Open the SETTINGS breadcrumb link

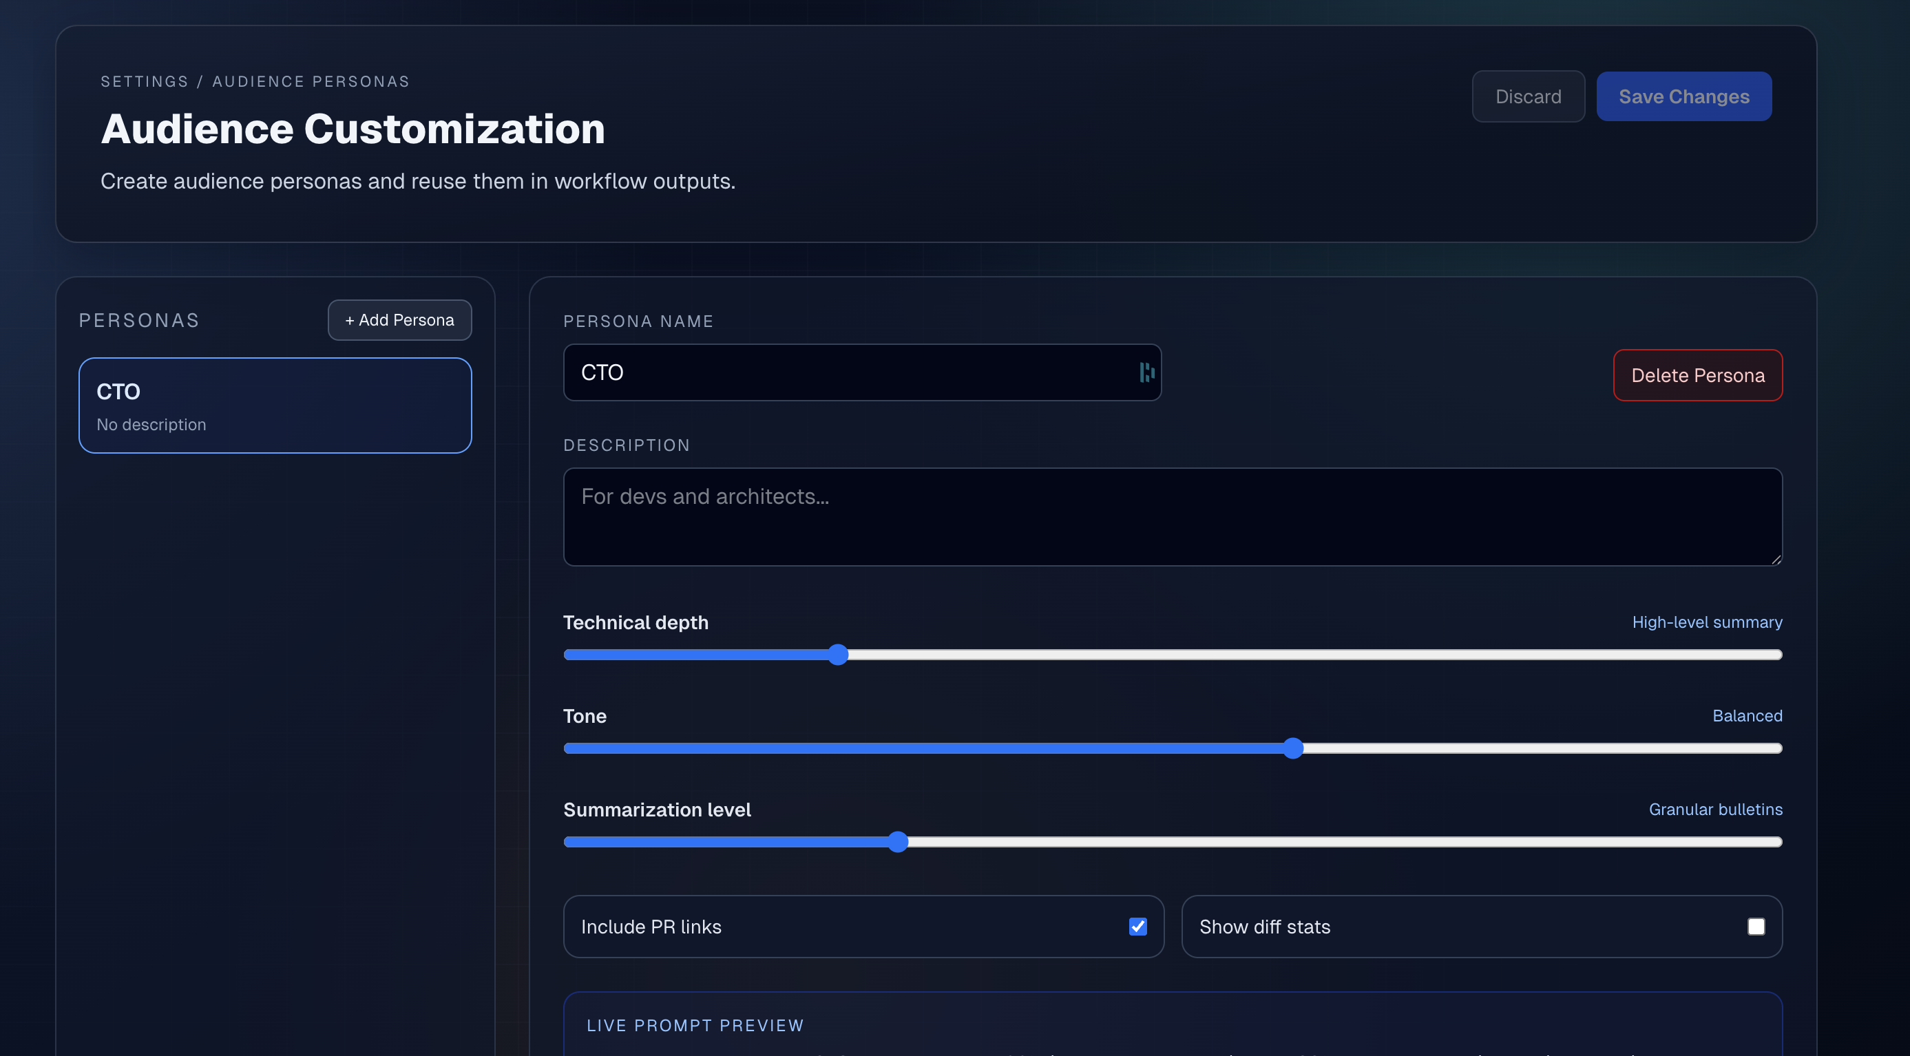145,81
